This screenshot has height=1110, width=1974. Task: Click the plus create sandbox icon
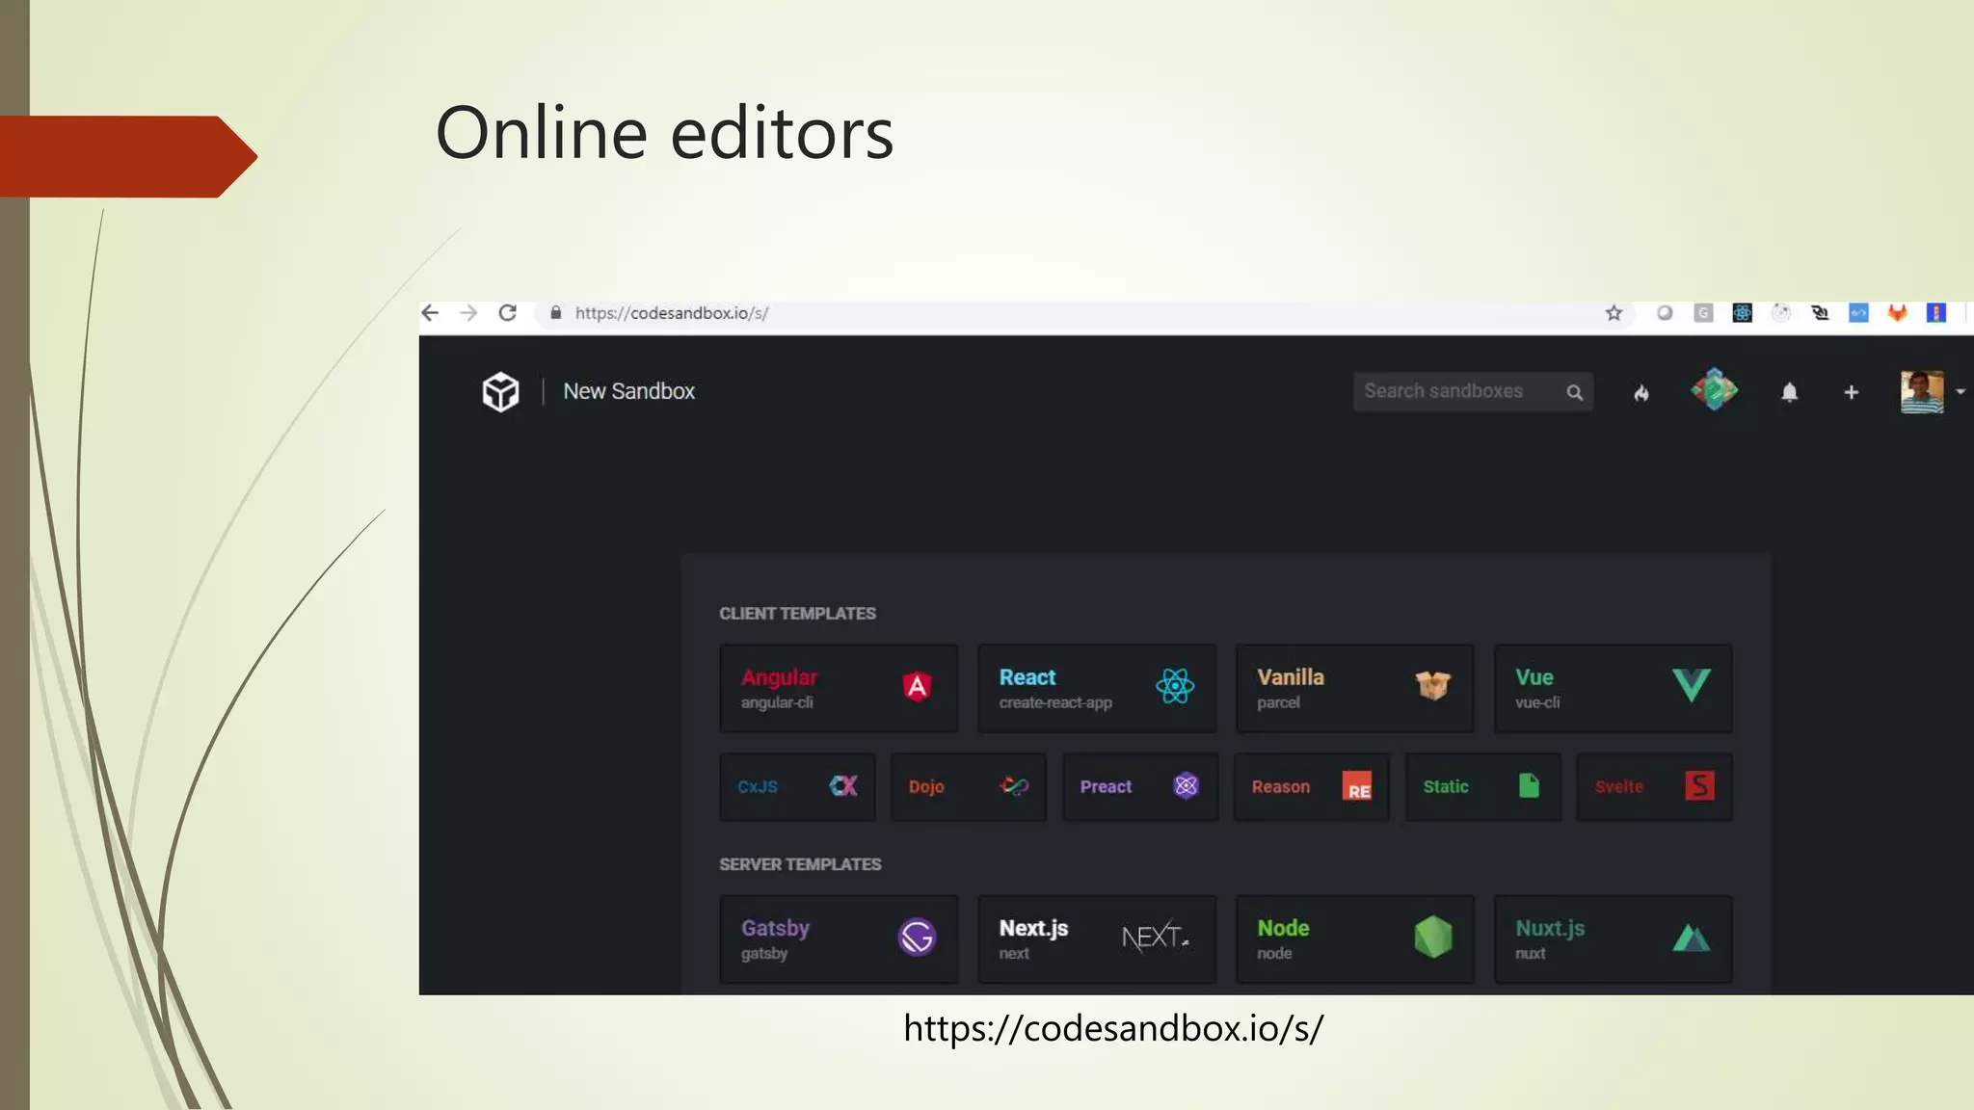pos(1851,392)
